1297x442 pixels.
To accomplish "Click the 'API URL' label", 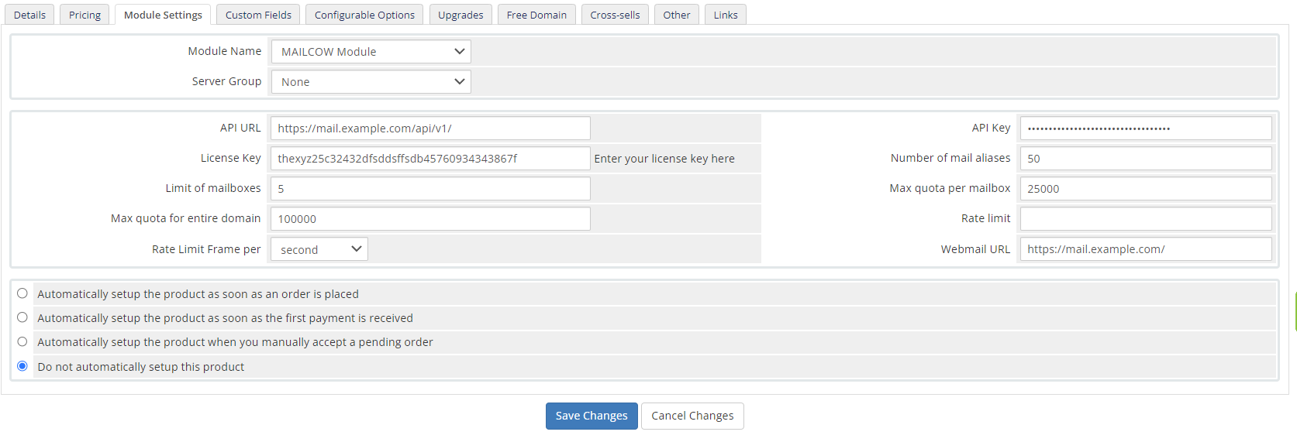I will coord(240,128).
